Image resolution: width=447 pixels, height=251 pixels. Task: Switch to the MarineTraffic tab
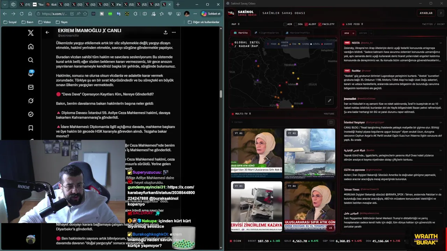pos(298,33)
